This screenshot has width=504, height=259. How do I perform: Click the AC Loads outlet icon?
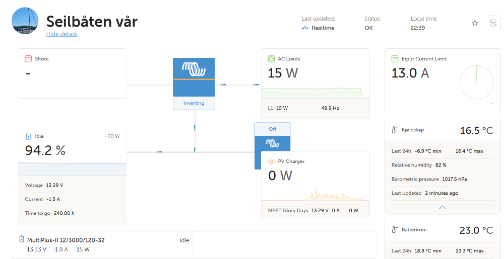tap(271, 59)
